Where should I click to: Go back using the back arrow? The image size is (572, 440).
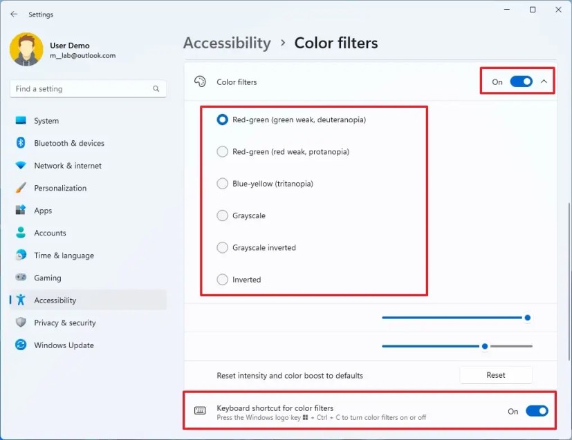[14, 14]
